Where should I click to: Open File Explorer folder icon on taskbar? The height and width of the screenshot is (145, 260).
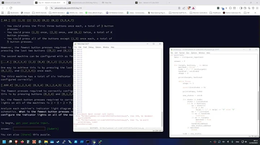point(46,142)
